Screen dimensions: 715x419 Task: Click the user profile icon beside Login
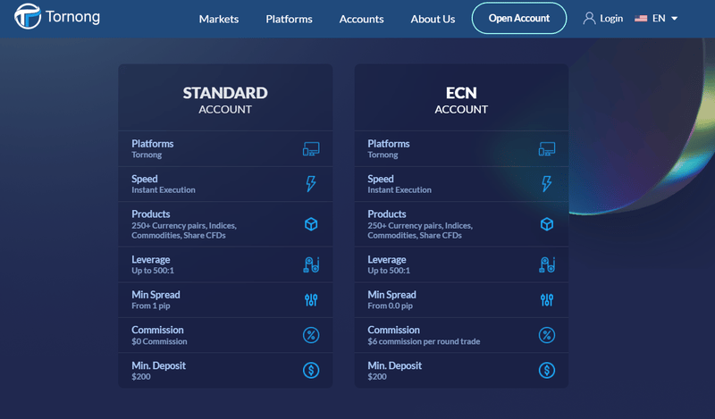pos(589,18)
